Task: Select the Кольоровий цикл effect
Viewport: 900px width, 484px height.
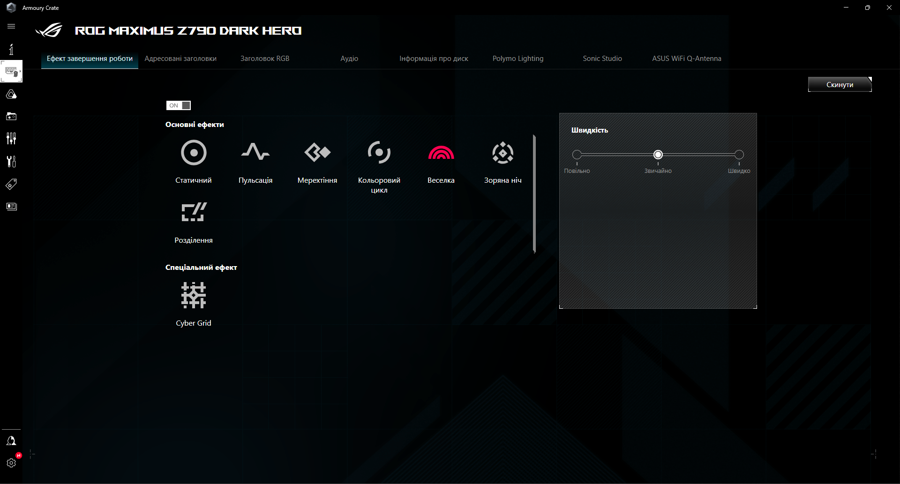Action: point(379,152)
